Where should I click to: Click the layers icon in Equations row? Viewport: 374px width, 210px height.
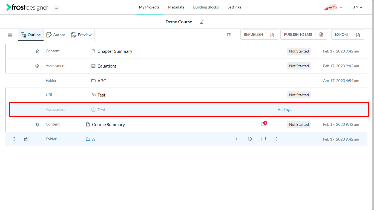pos(37,66)
